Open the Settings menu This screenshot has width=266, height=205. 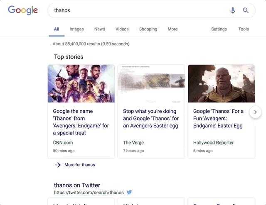pos(219,29)
